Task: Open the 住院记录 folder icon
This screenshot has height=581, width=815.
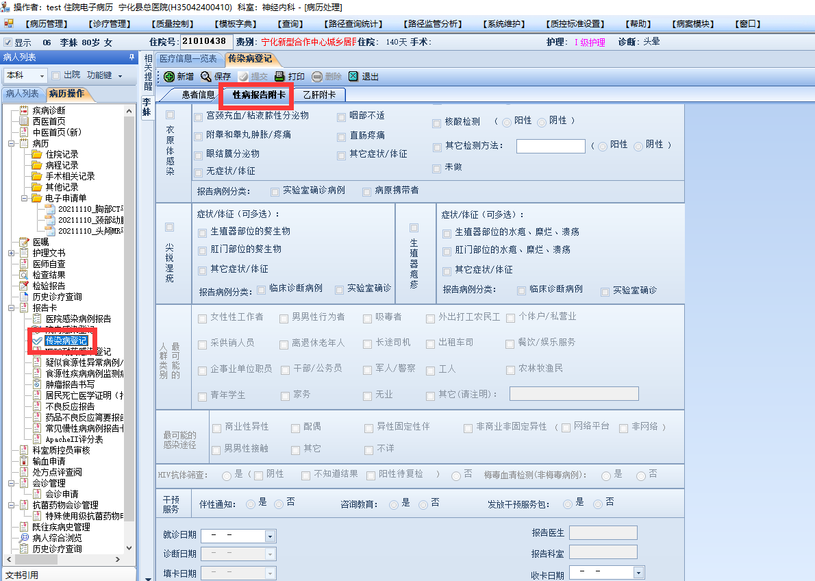Action: pyautogui.click(x=37, y=154)
